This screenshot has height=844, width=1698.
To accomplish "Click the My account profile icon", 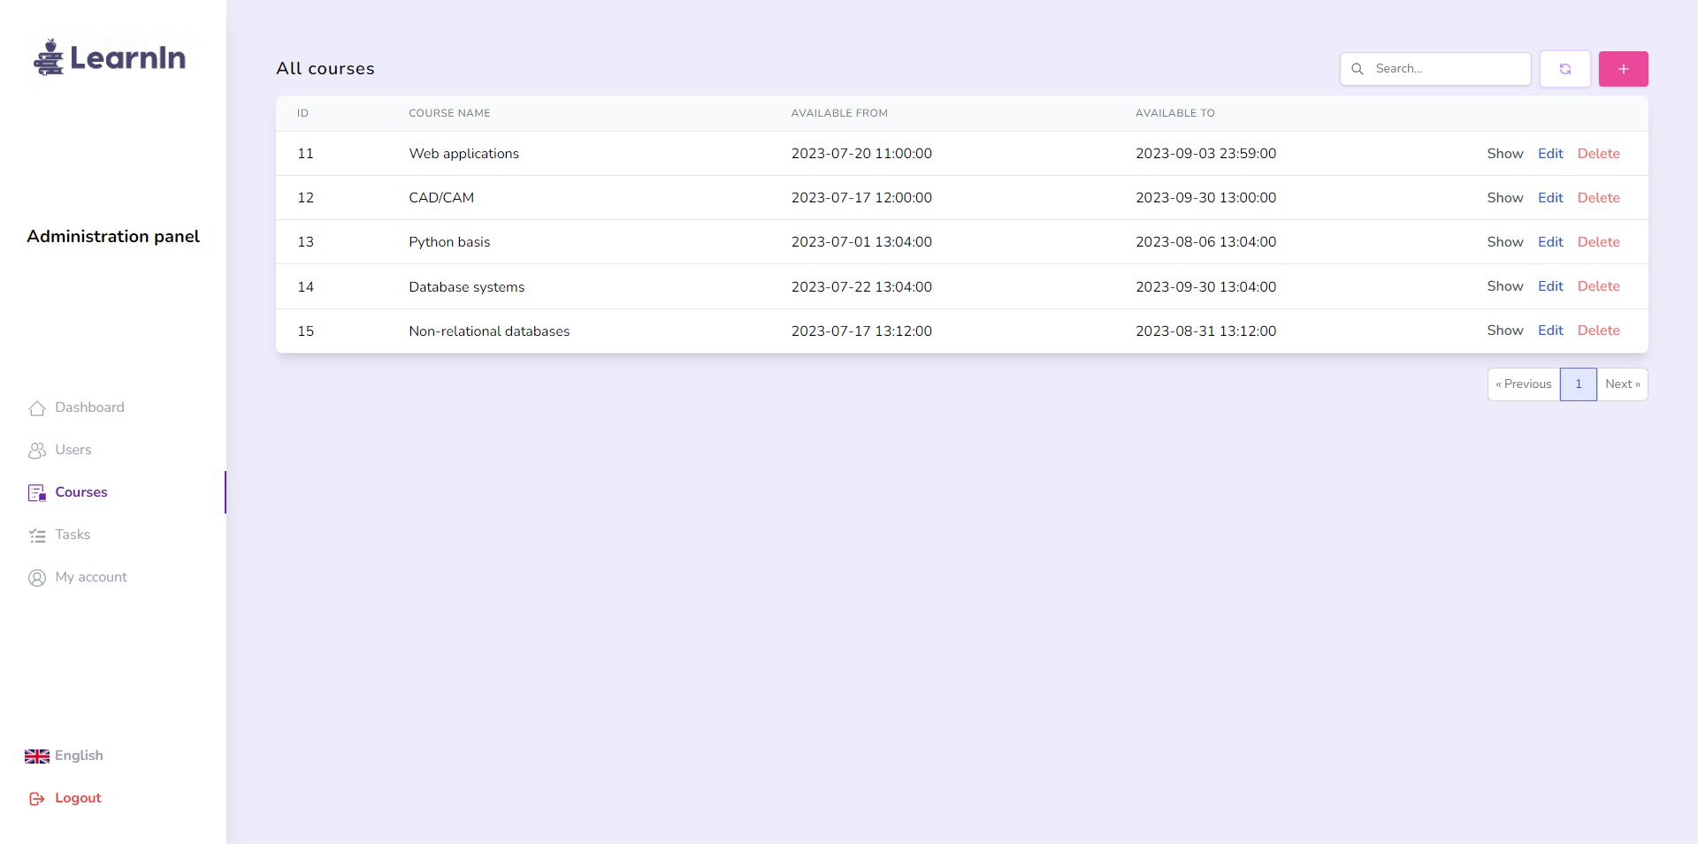I will [37, 577].
